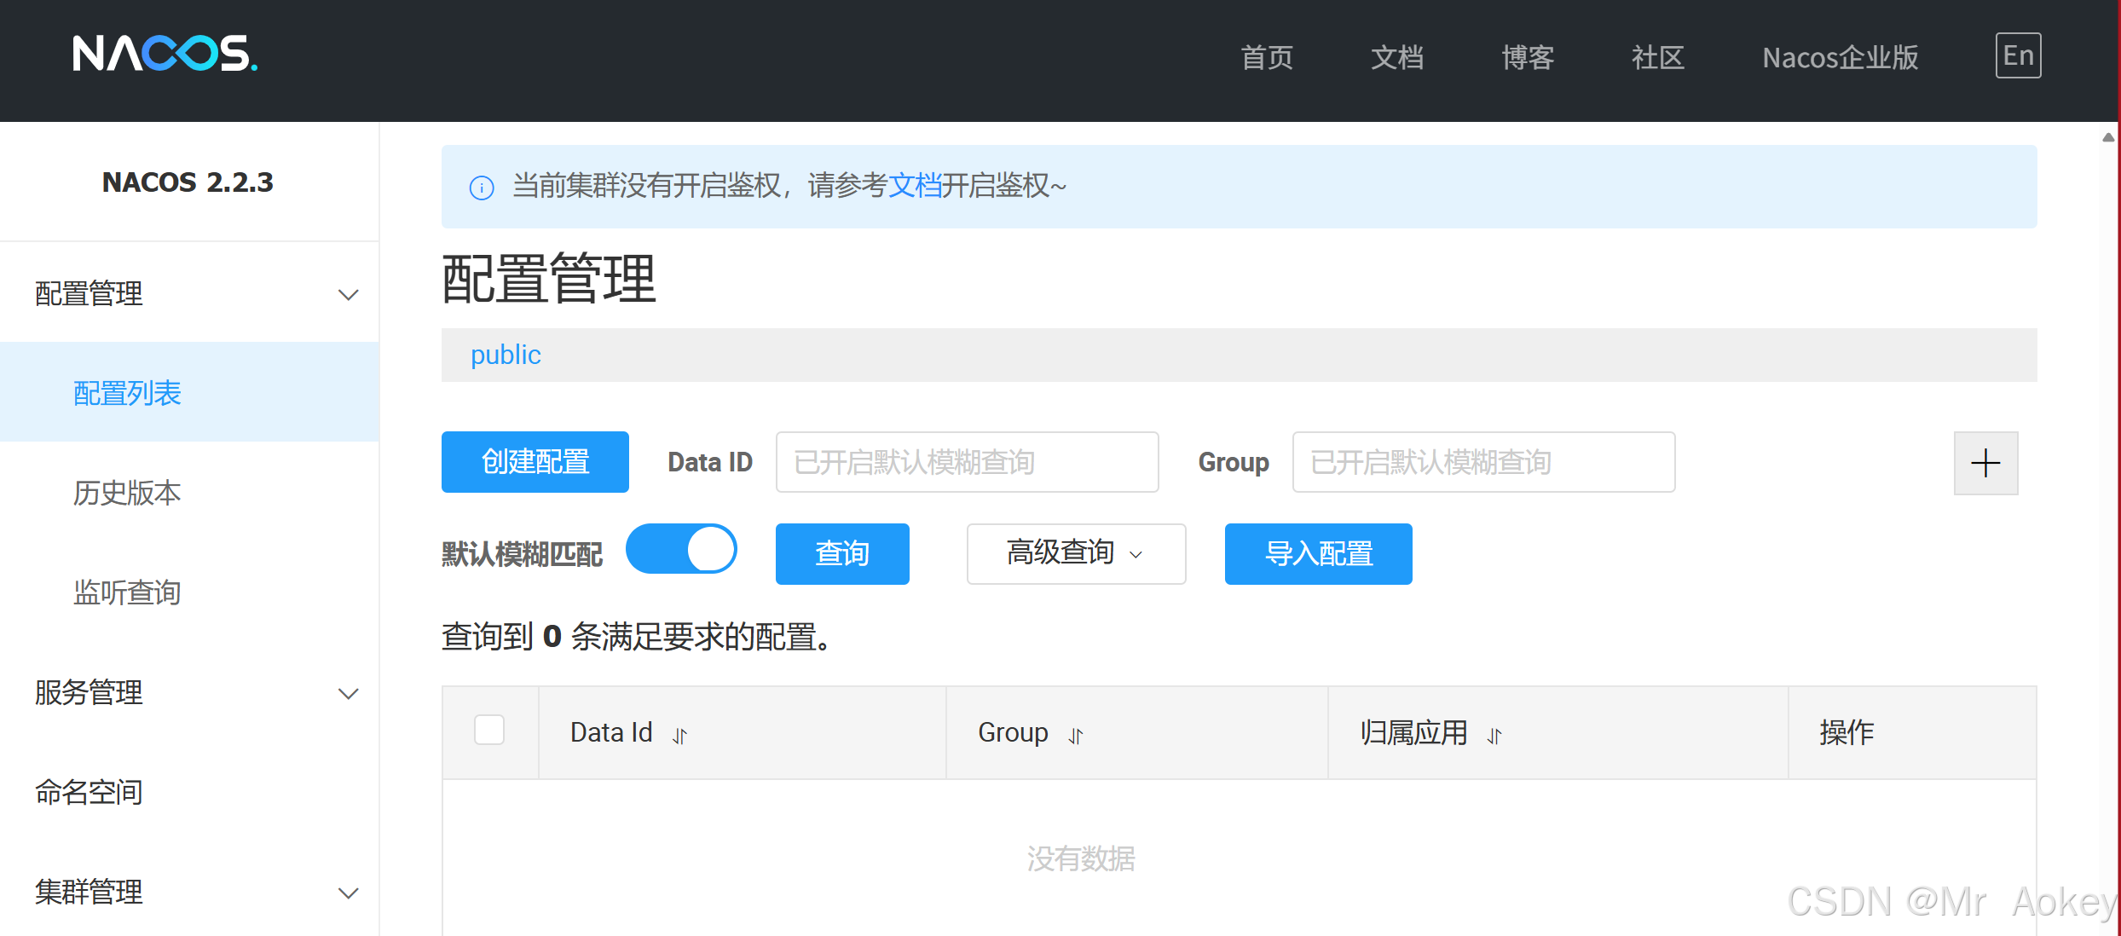The image size is (2121, 936).
Task: Open 社区 in top navigation
Action: 1658,57
